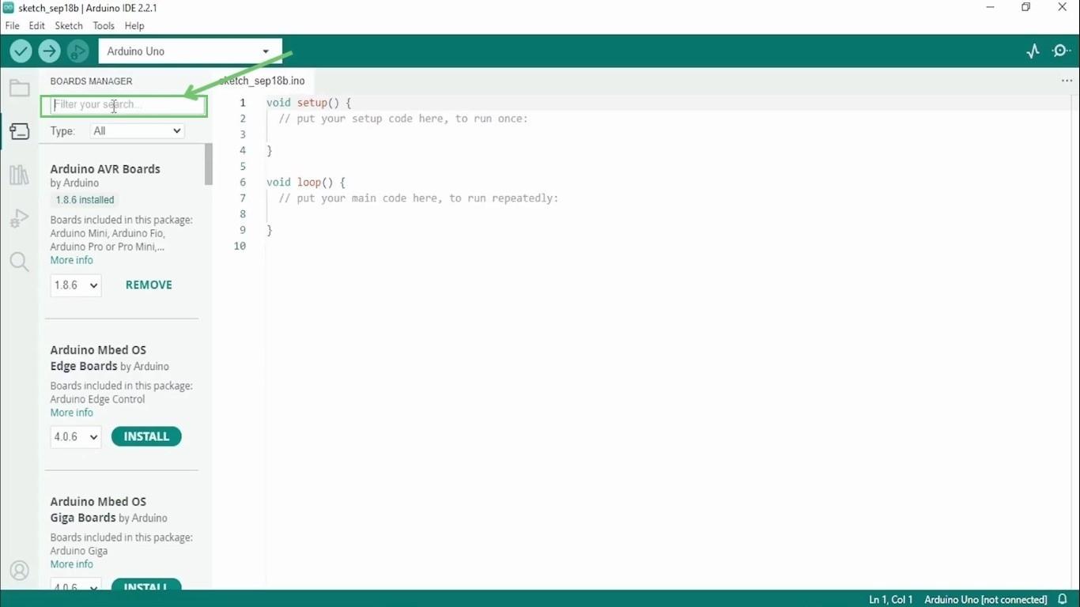Click INSTALL for Arduino Mbed OS Edge Boards
Screen dimensions: 1080x607
pos(146,436)
